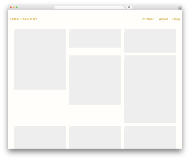Click the yellow minimize window button
The width and height of the screenshot is (190, 160).
[x=14, y=8]
